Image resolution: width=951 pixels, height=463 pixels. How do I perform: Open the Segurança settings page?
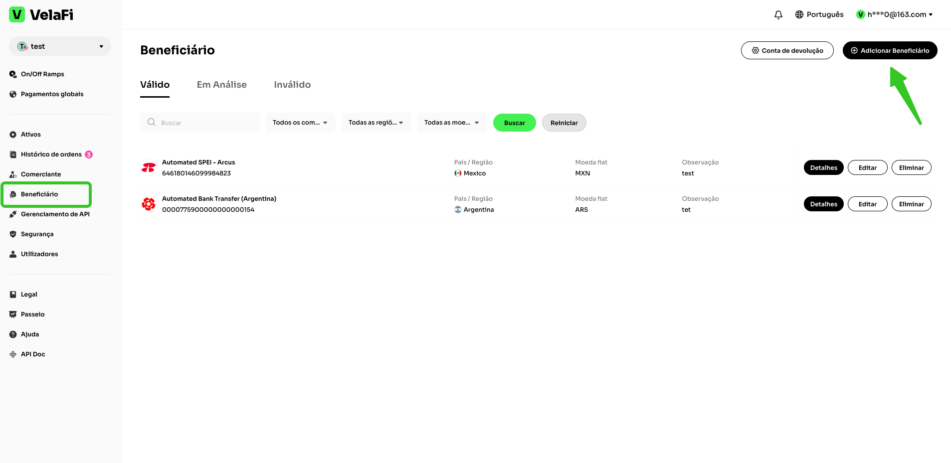point(37,234)
